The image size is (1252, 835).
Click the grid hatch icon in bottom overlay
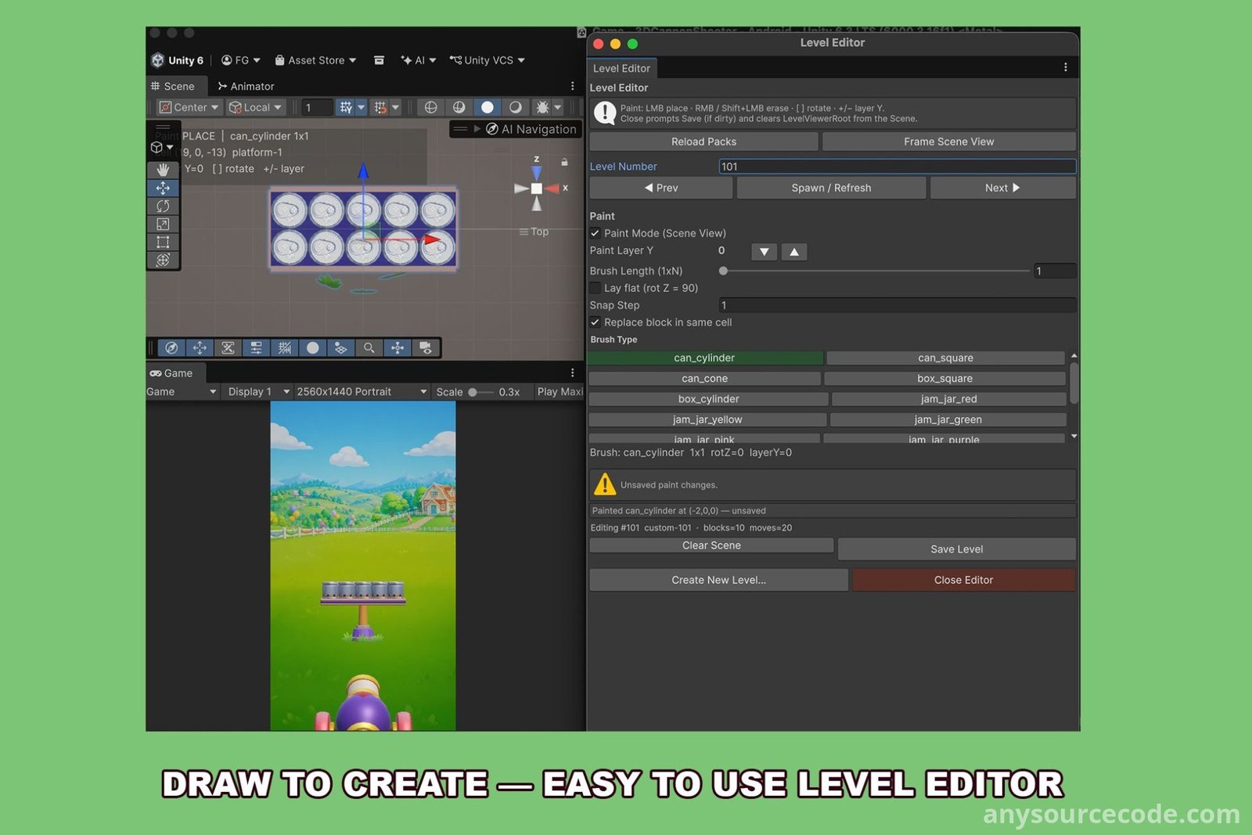click(x=284, y=348)
